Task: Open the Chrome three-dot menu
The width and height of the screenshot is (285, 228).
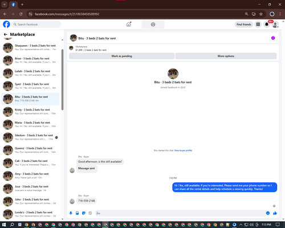Action: [280, 14]
